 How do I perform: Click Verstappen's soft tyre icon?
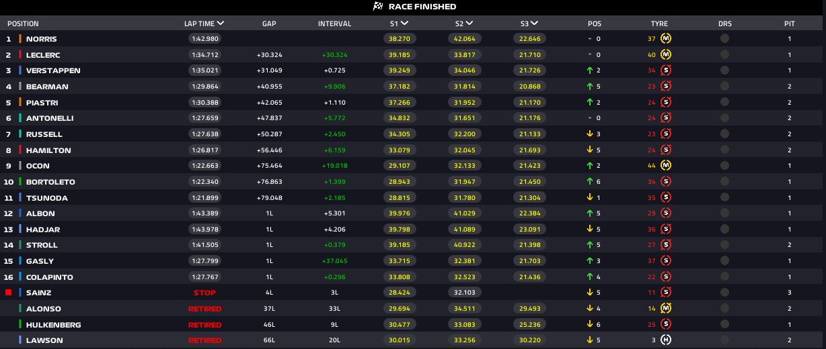tap(666, 70)
